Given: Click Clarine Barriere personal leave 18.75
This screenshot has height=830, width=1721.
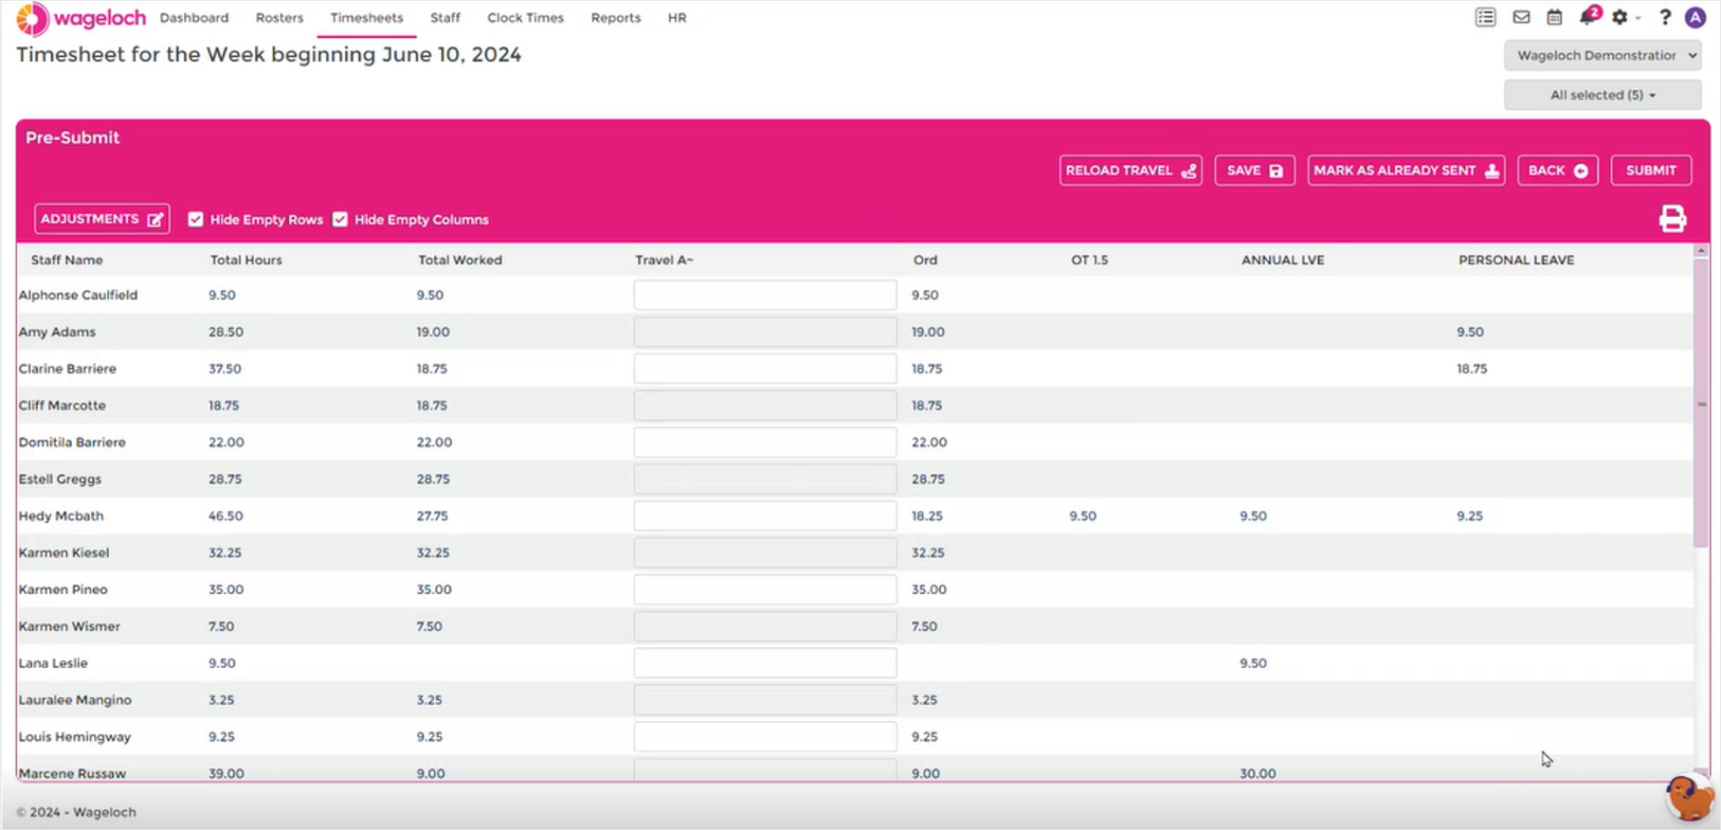Looking at the screenshot, I should click(x=1472, y=369).
